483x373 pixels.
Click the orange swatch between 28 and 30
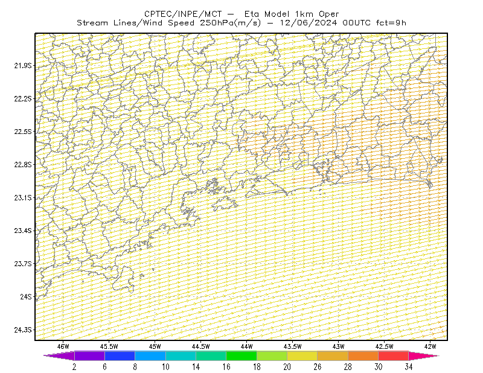pyautogui.click(x=363, y=355)
